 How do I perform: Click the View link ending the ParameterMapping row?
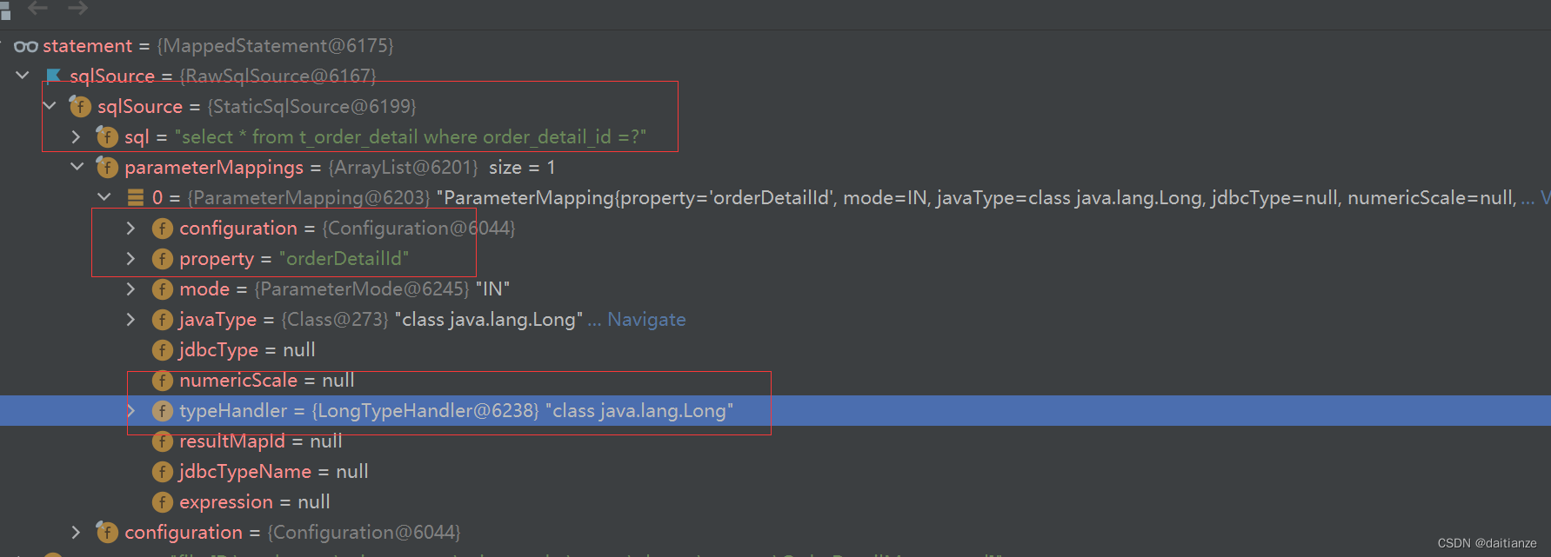pos(1545,198)
